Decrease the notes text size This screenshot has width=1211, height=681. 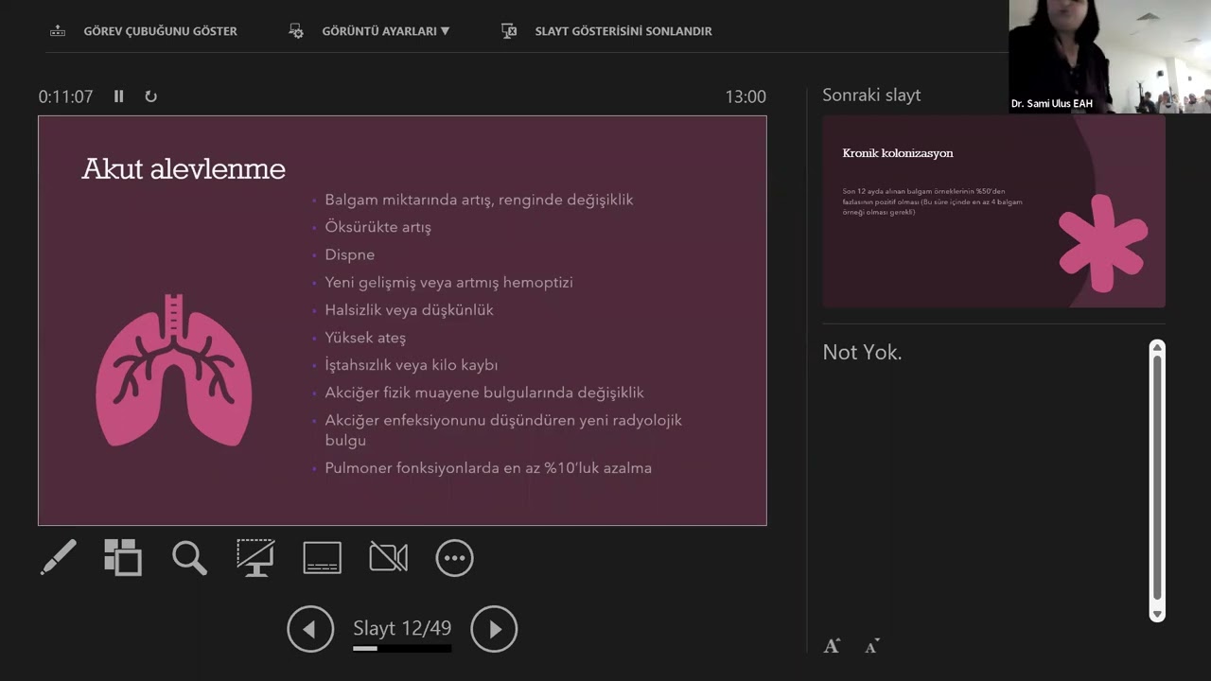tap(871, 646)
